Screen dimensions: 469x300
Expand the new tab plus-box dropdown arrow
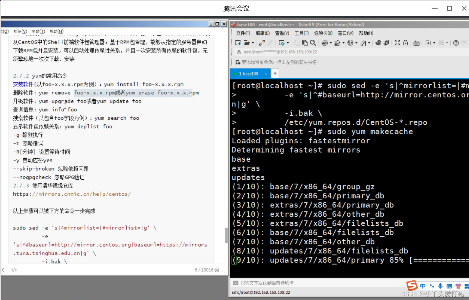tap(434, 43)
